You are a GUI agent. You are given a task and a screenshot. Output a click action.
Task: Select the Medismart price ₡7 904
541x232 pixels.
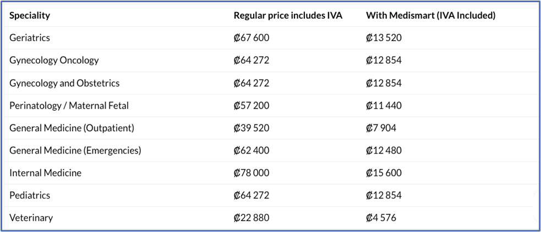click(x=381, y=128)
